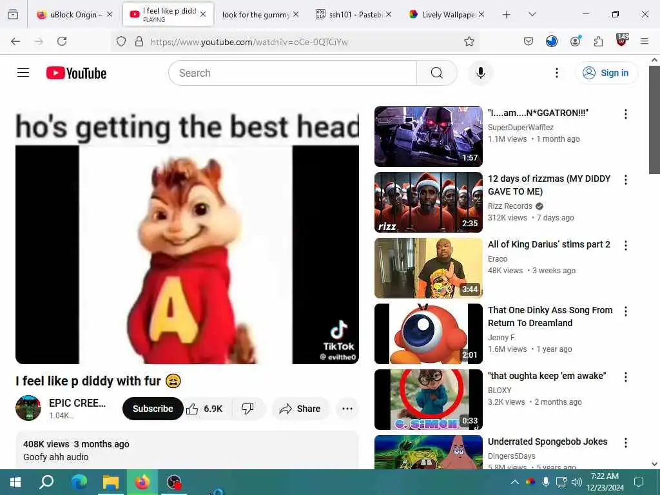Open Rizz Records channel link

510,206
